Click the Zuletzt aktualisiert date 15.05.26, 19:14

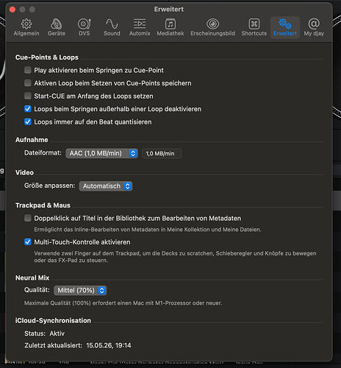pos(109,345)
